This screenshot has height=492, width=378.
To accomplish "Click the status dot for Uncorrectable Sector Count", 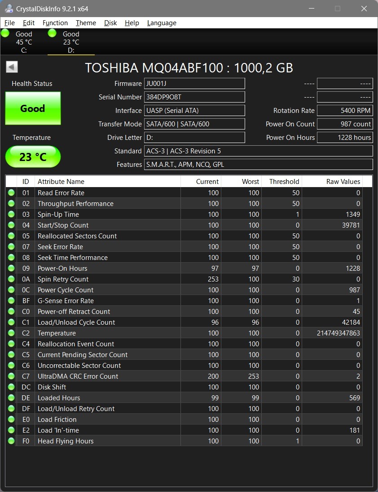I will 11,365.
